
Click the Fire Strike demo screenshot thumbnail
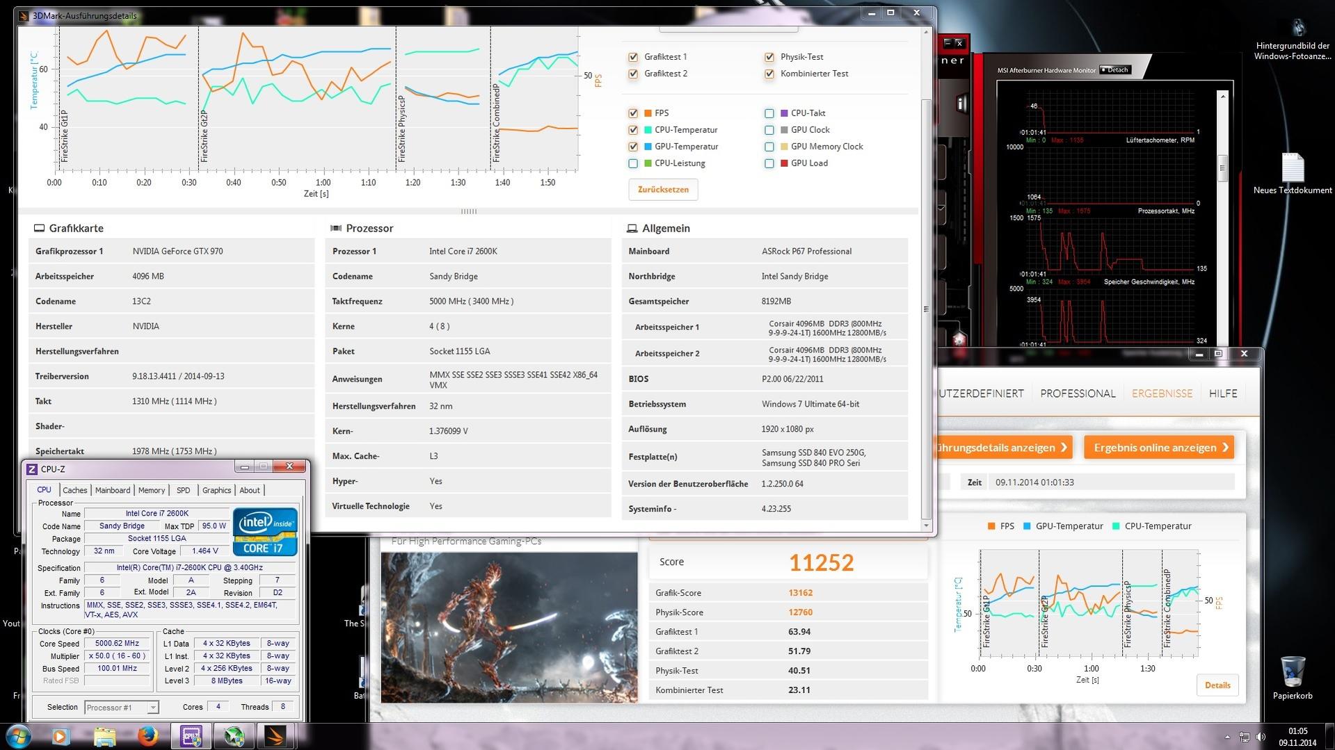pos(509,627)
